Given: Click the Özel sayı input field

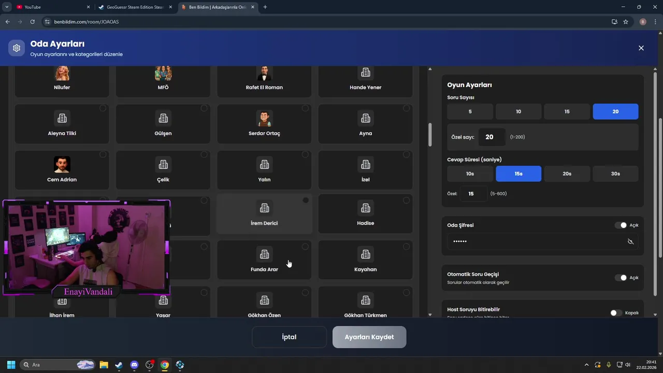Looking at the screenshot, I should click(492, 137).
